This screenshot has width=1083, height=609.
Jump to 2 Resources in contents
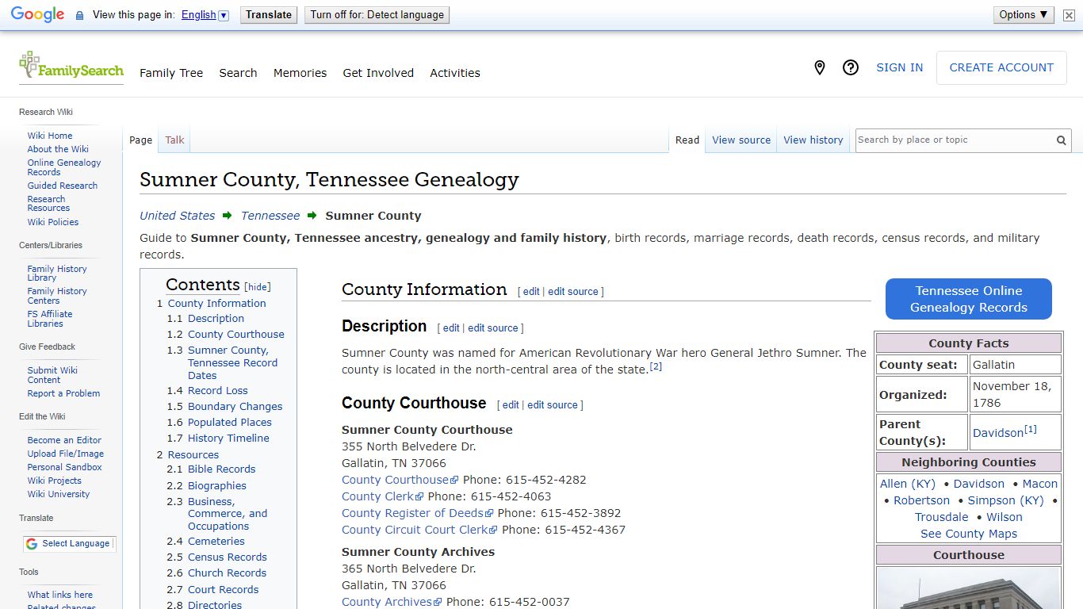coord(188,455)
